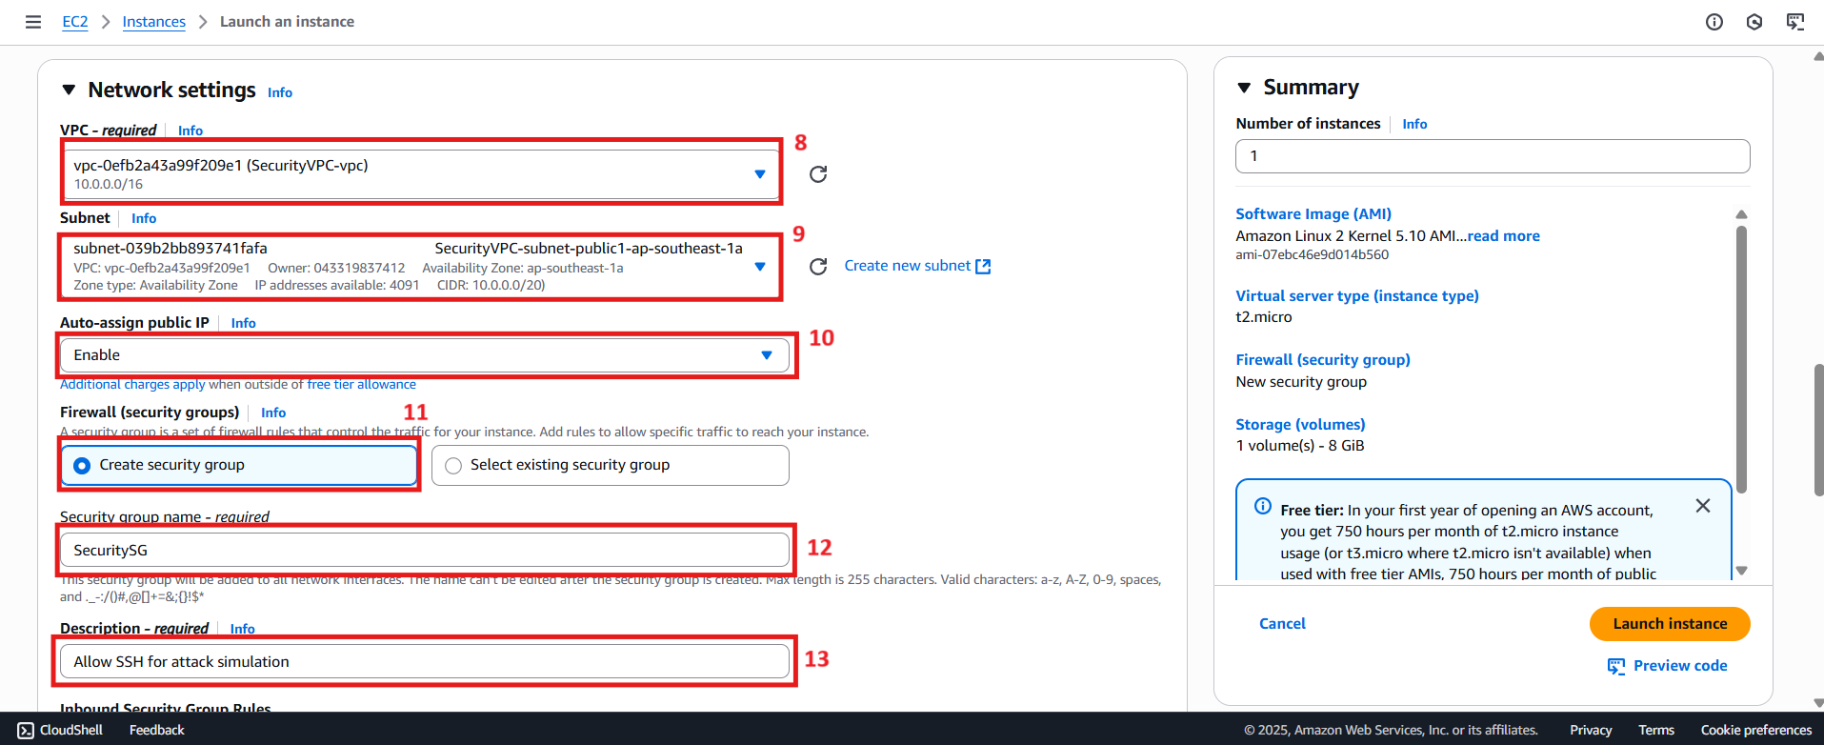
Task: Refresh the subnet list
Action: [818, 267]
